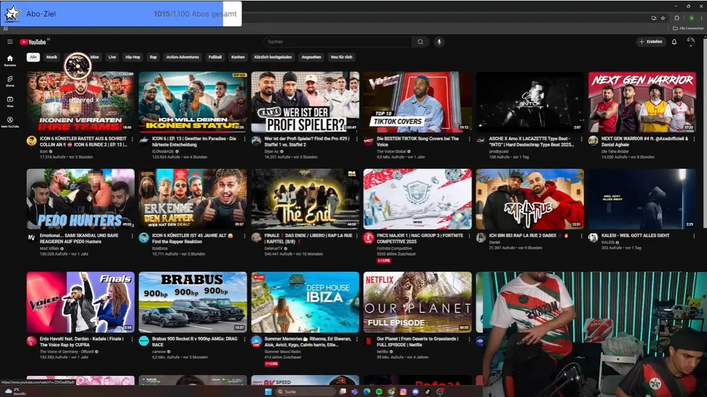The width and height of the screenshot is (707, 397).
Task: Open the notifications bell
Action: point(674,42)
